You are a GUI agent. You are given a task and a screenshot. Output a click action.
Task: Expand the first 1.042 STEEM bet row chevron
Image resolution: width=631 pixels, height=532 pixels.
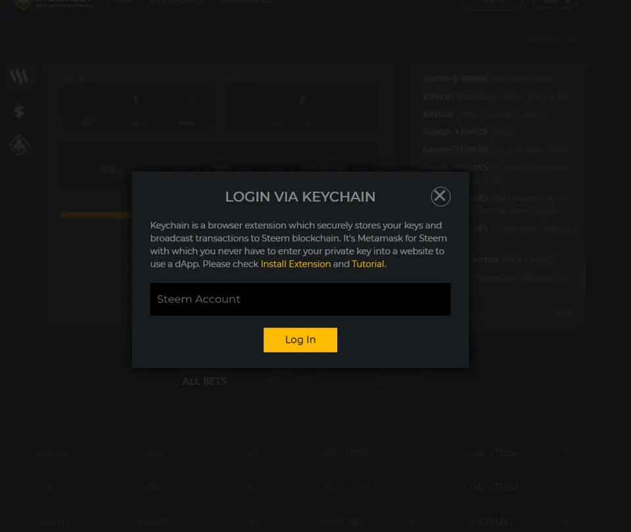565,453
